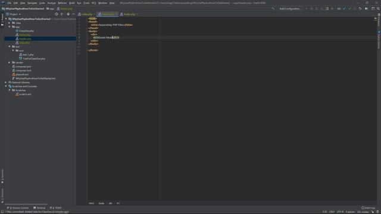Click the lock icon in status bar
381x214 pixels.
click(x=373, y=212)
